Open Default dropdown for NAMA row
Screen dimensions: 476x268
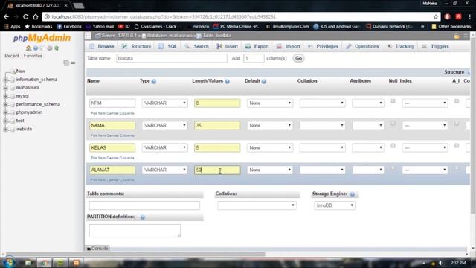point(270,126)
